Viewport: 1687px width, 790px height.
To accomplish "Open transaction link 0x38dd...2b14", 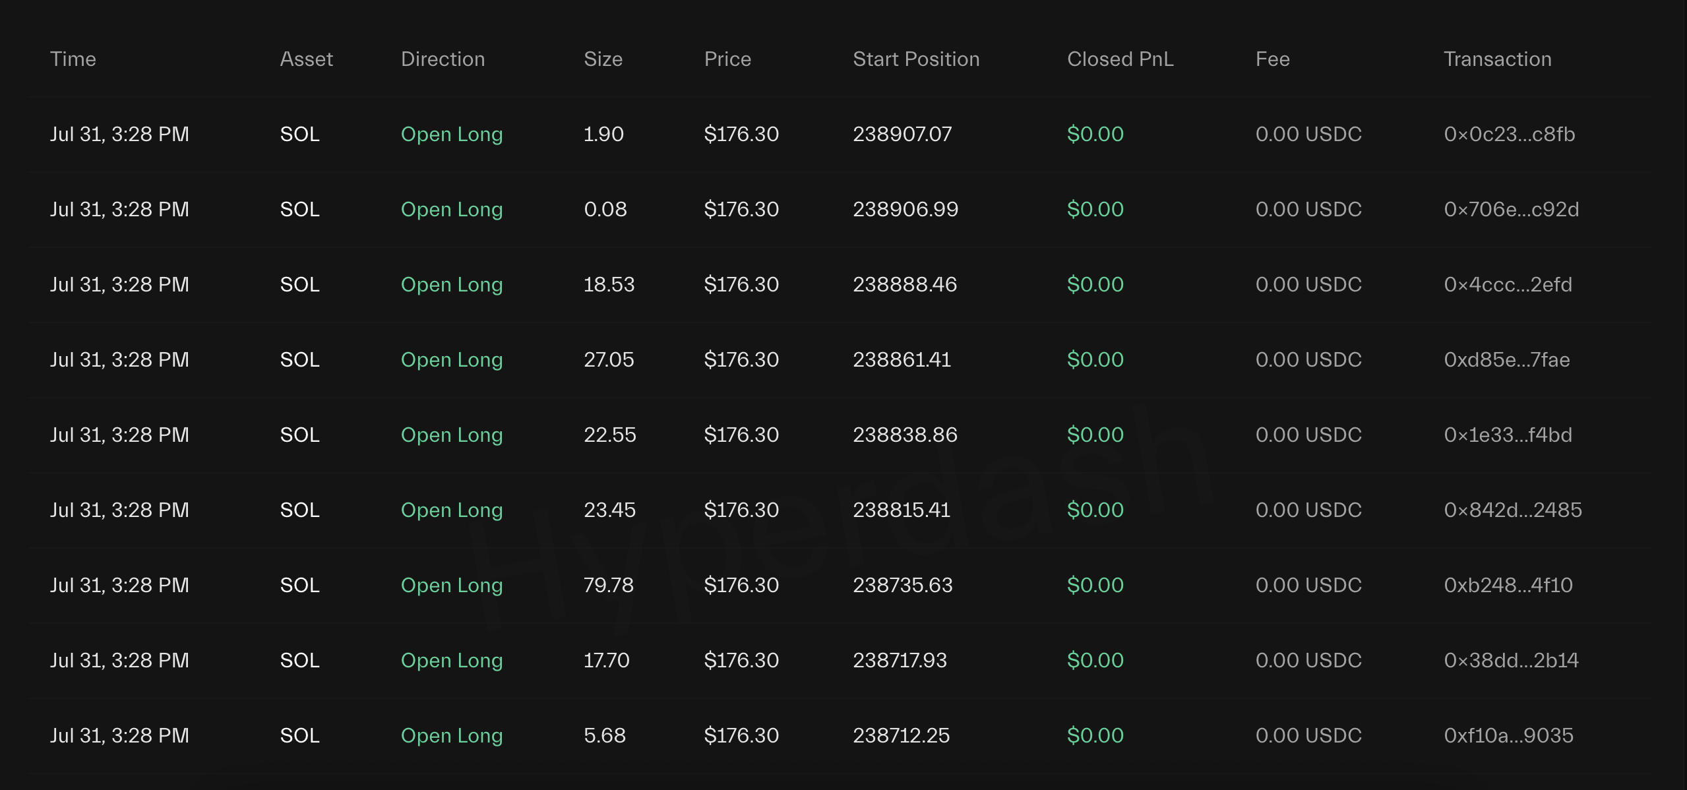I will pos(1511,660).
